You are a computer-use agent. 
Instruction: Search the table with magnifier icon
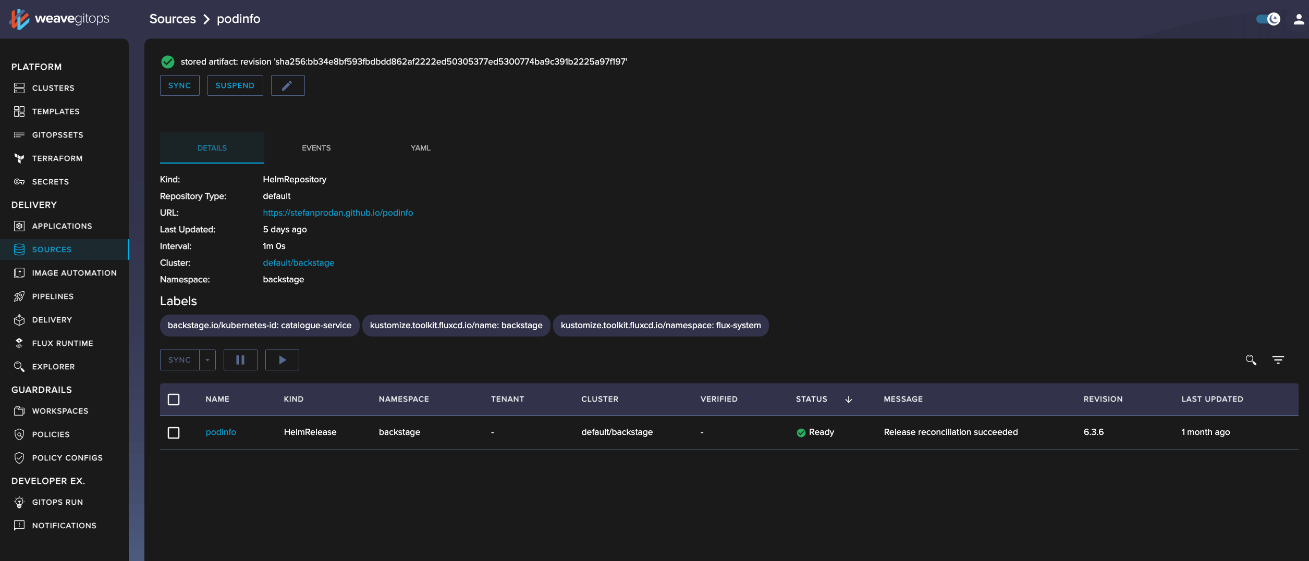[1251, 360]
